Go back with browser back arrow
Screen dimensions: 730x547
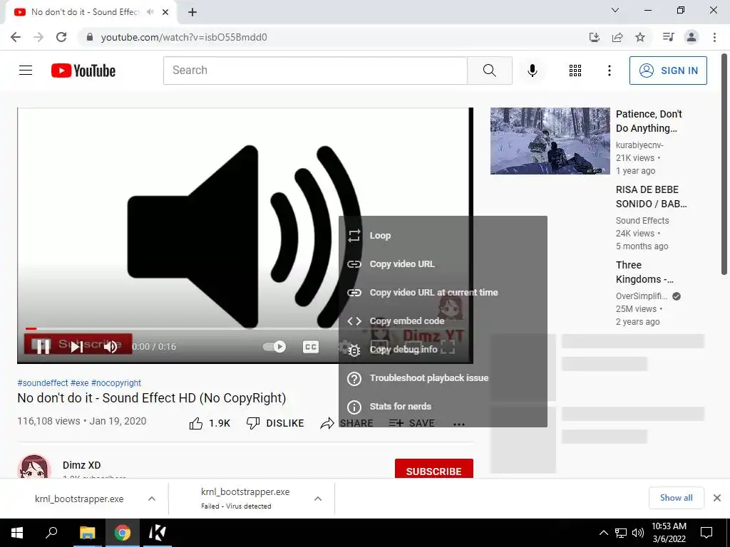pos(16,37)
